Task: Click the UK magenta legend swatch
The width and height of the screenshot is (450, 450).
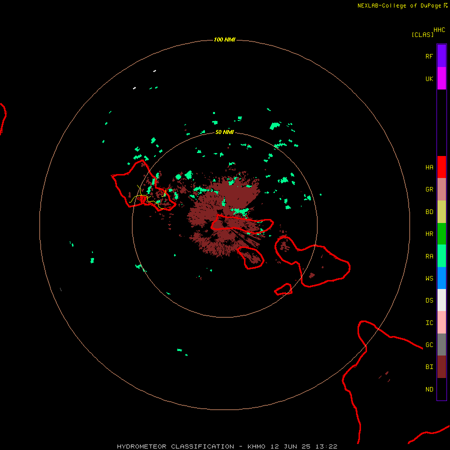Action: tap(441, 78)
